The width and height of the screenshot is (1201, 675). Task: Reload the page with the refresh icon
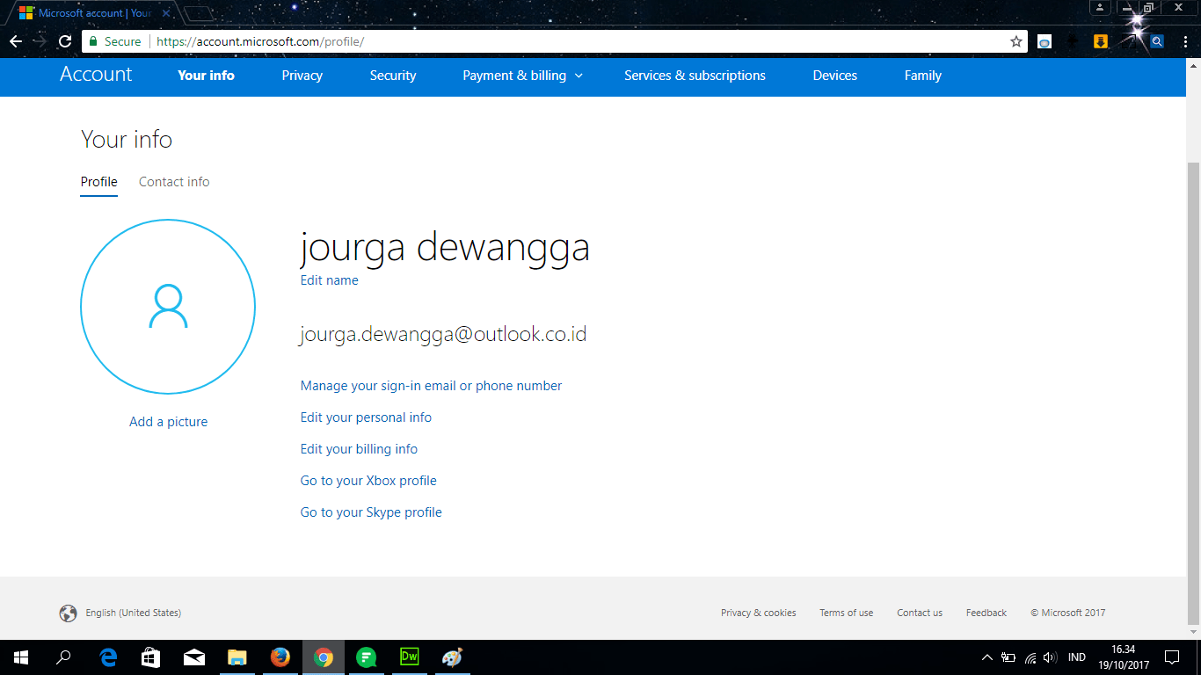click(x=64, y=41)
